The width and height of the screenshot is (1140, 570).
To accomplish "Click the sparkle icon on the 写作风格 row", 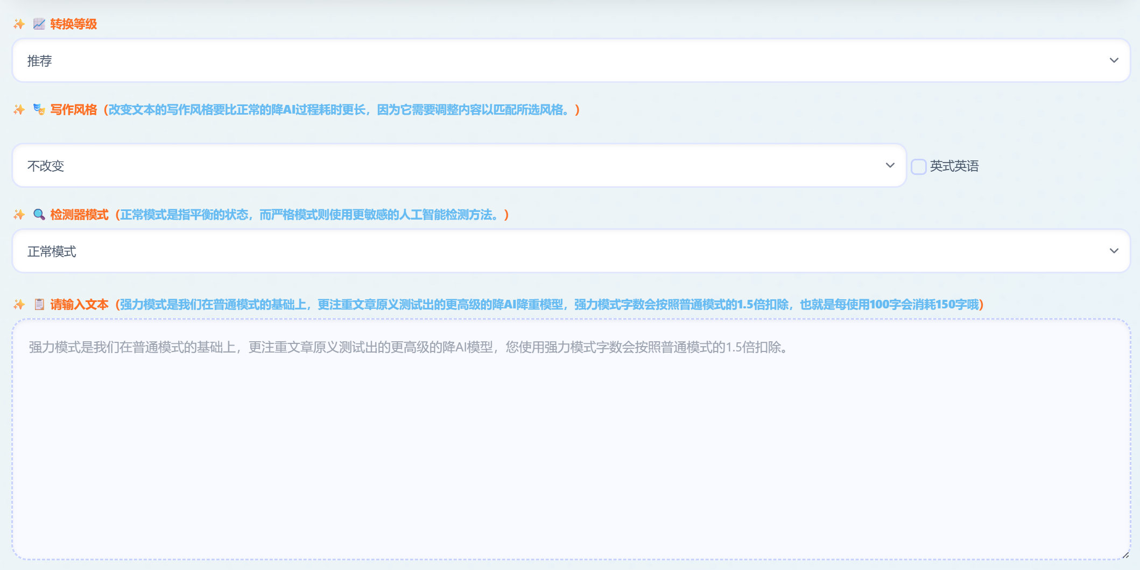I will tap(19, 110).
